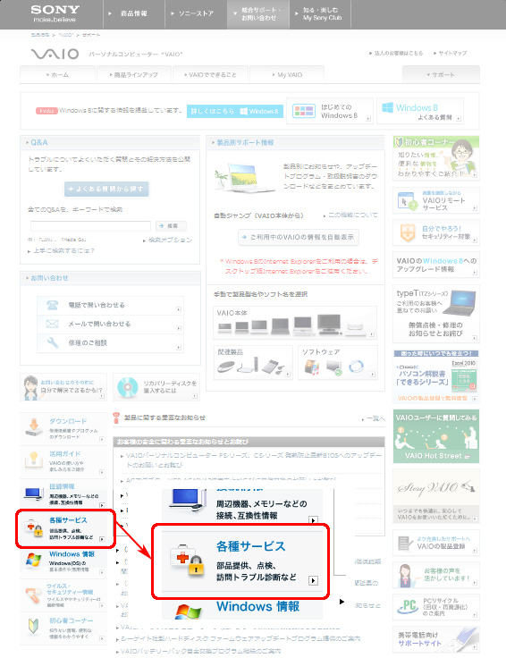Image resolution: width=506 pixels, height=658 pixels.
Task: Open 自分でやろう! セキュリティー対策 banner
Action: tap(436, 232)
